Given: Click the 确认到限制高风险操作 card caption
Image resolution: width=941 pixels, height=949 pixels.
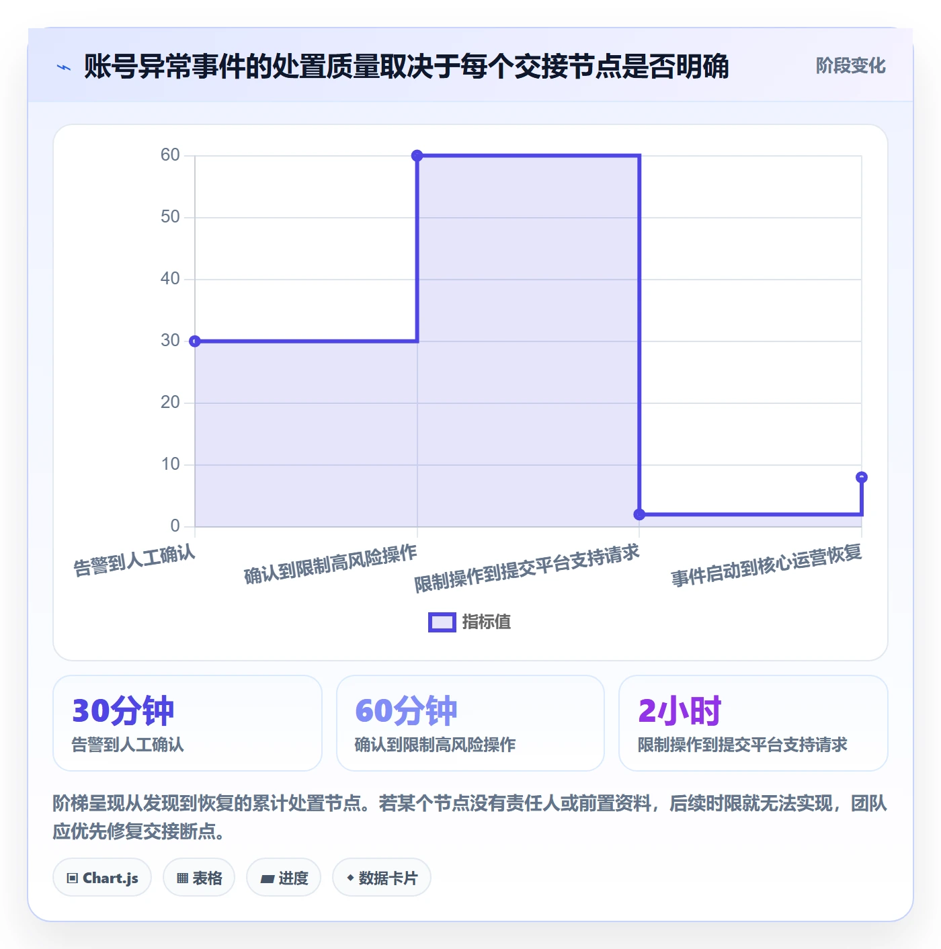Looking at the screenshot, I should [435, 745].
